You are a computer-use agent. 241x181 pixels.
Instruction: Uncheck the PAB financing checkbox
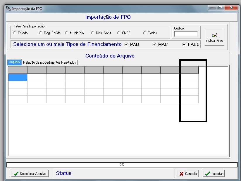pos(126,45)
